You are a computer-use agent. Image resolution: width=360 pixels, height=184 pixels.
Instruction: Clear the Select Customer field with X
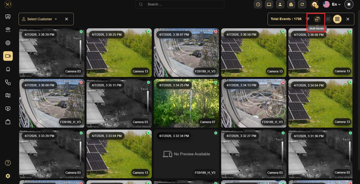[66, 19]
